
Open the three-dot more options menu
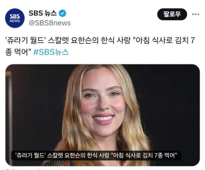pyautogui.click(x=196, y=14)
